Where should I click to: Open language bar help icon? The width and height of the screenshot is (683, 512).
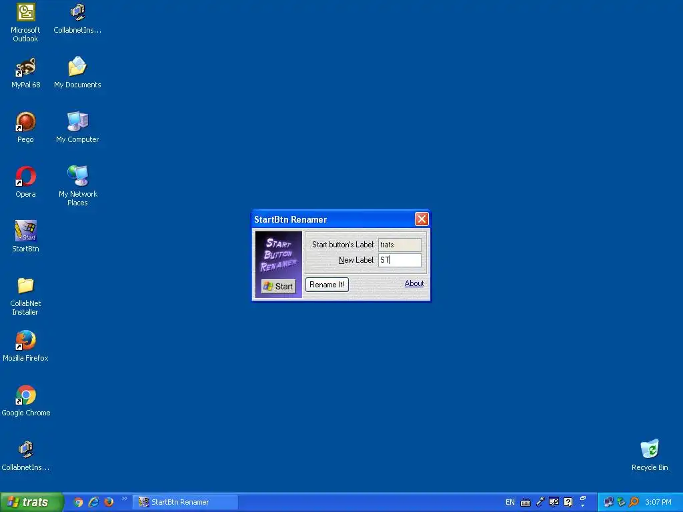[x=568, y=502]
